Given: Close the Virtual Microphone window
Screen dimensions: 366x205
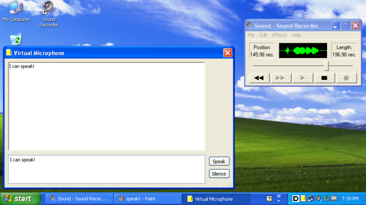Looking at the screenshot, I should tap(227, 53).
